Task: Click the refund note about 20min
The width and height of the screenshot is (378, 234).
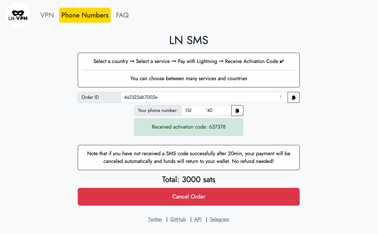Action: click(189, 157)
